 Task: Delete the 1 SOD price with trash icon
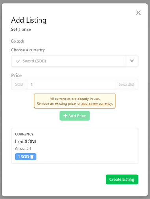point(32,157)
